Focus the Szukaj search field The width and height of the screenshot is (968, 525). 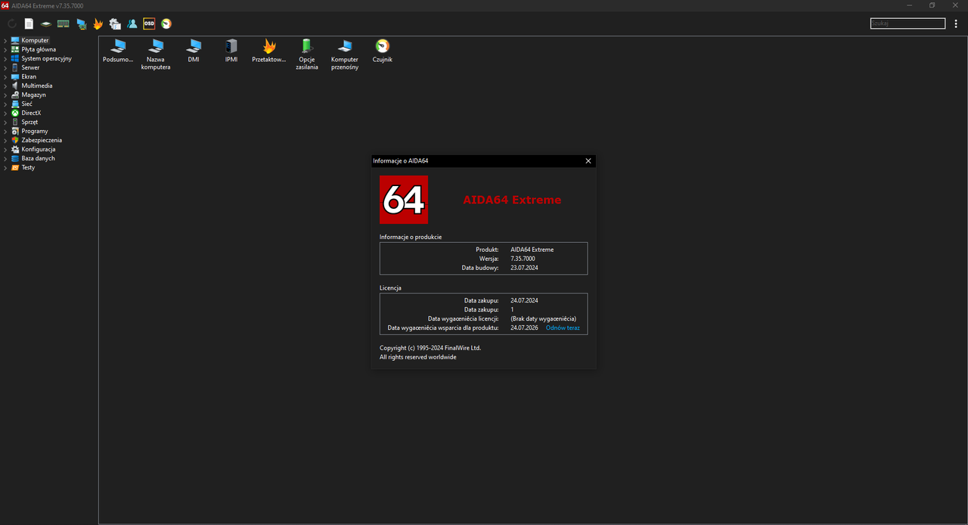[x=907, y=23]
